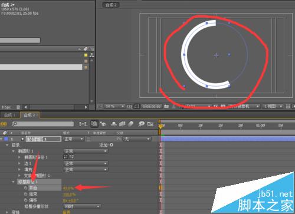
Task: Toggle stopwatch for 偏移 property
Action: [25, 200]
